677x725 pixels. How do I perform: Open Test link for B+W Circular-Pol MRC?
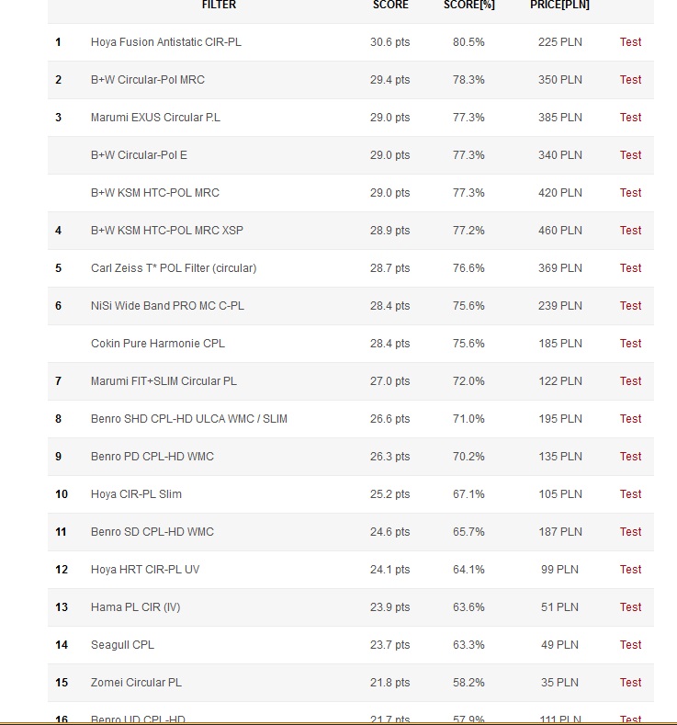tap(630, 80)
